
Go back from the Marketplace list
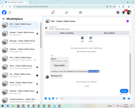tap(4, 19)
